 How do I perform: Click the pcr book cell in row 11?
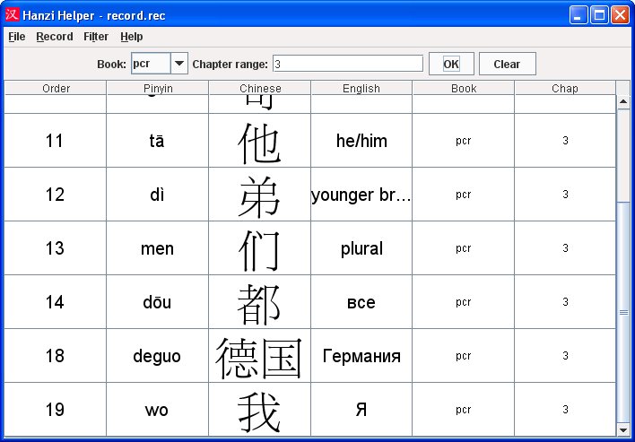click(464, 141)
